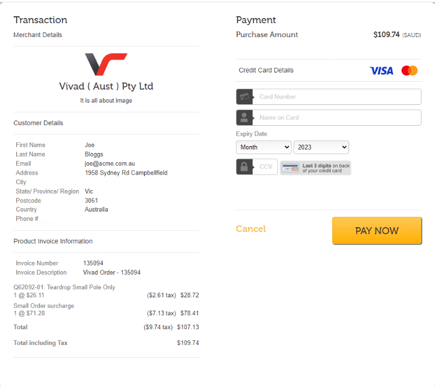Screen dimensions: 436x386
Task: Click the Credit Card Details heading
Action: (x=266, y=70)
